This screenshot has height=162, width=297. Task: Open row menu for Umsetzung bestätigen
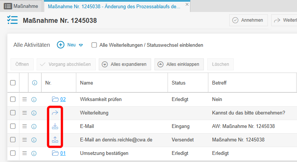(25, 153)
